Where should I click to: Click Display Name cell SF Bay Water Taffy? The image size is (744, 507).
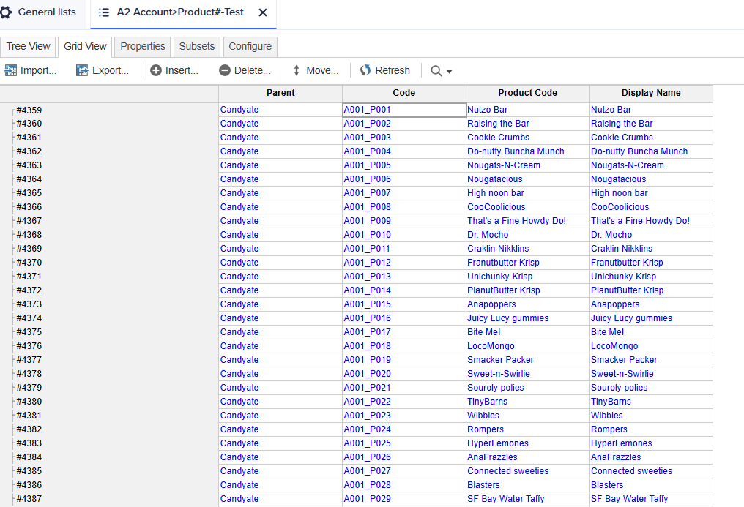click(x=651, y=499)
